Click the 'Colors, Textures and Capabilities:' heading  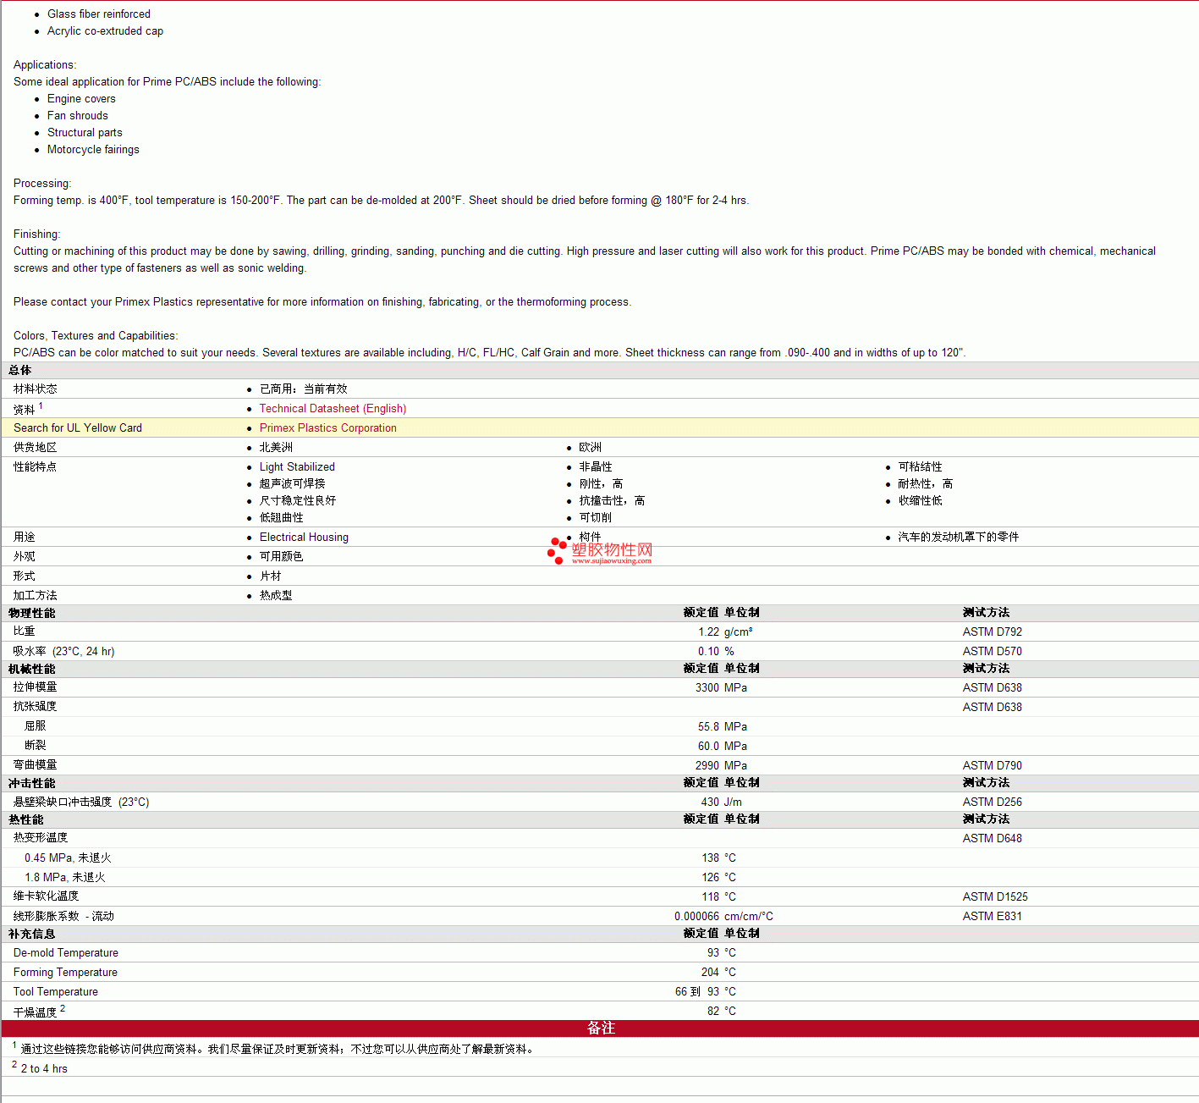pos(96,335)
